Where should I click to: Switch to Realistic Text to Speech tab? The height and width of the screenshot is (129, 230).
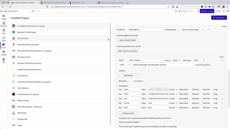(x=111, y=3)
